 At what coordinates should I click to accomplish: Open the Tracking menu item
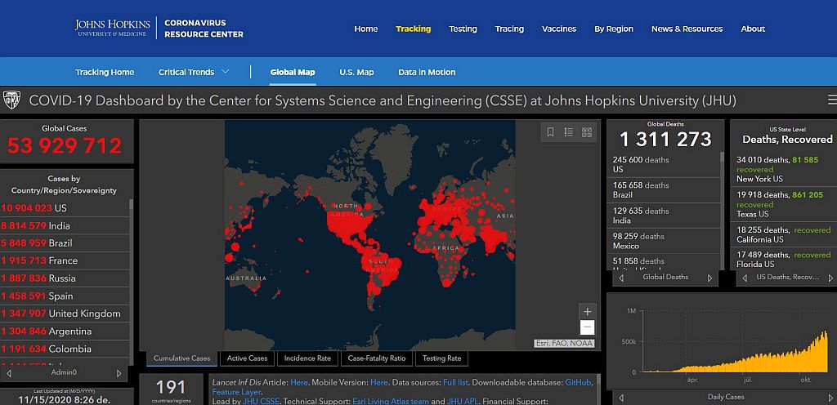click(x=413, y=29)
